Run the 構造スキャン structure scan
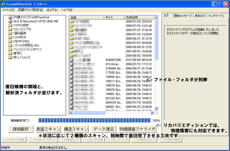230x151 pixels. tap(76, 129)
